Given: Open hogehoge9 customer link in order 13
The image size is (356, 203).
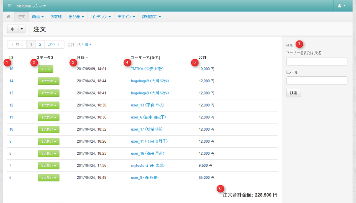Looking at the screenshot, I should coord(150,93).
